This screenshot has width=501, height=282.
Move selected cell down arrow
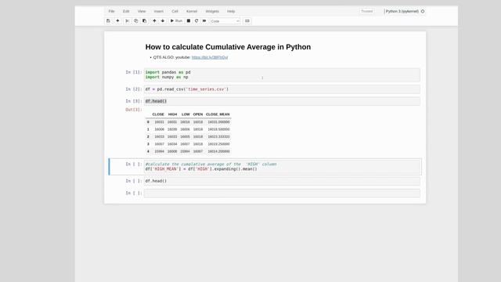[x=163, y=21]
